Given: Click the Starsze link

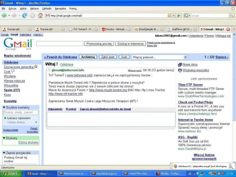Looking at the screenshot, I should pyautogui.click(x=222, y=57).
